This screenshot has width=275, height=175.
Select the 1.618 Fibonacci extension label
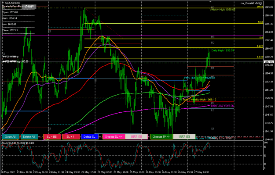[x=260, y=57]
